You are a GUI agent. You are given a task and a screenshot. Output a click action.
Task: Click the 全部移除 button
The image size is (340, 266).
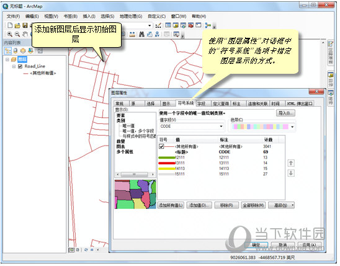click(253, 205)
